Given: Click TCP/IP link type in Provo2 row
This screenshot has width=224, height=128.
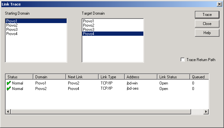Looking at the screenshot, I should pos(106,88).
